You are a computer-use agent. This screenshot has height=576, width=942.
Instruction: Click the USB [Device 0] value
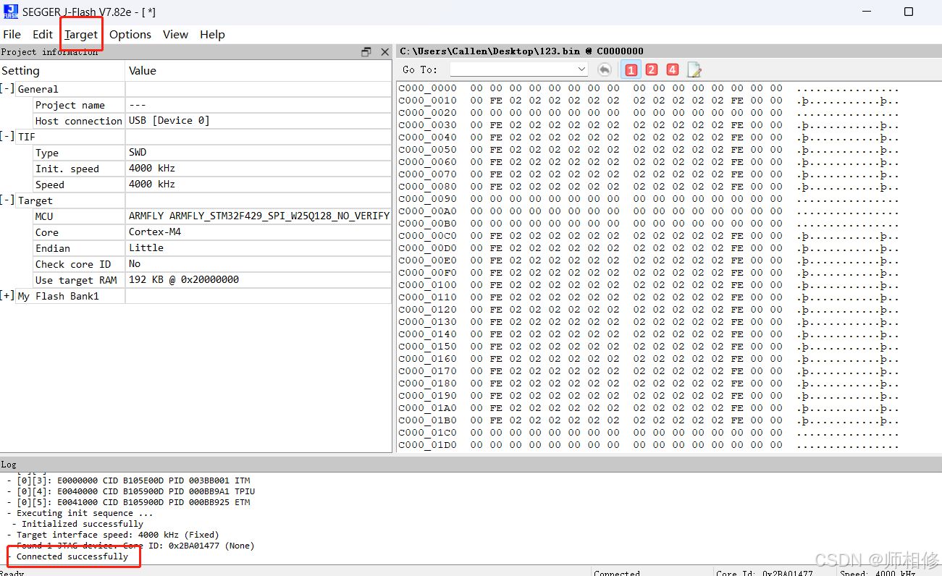(169, 120)
